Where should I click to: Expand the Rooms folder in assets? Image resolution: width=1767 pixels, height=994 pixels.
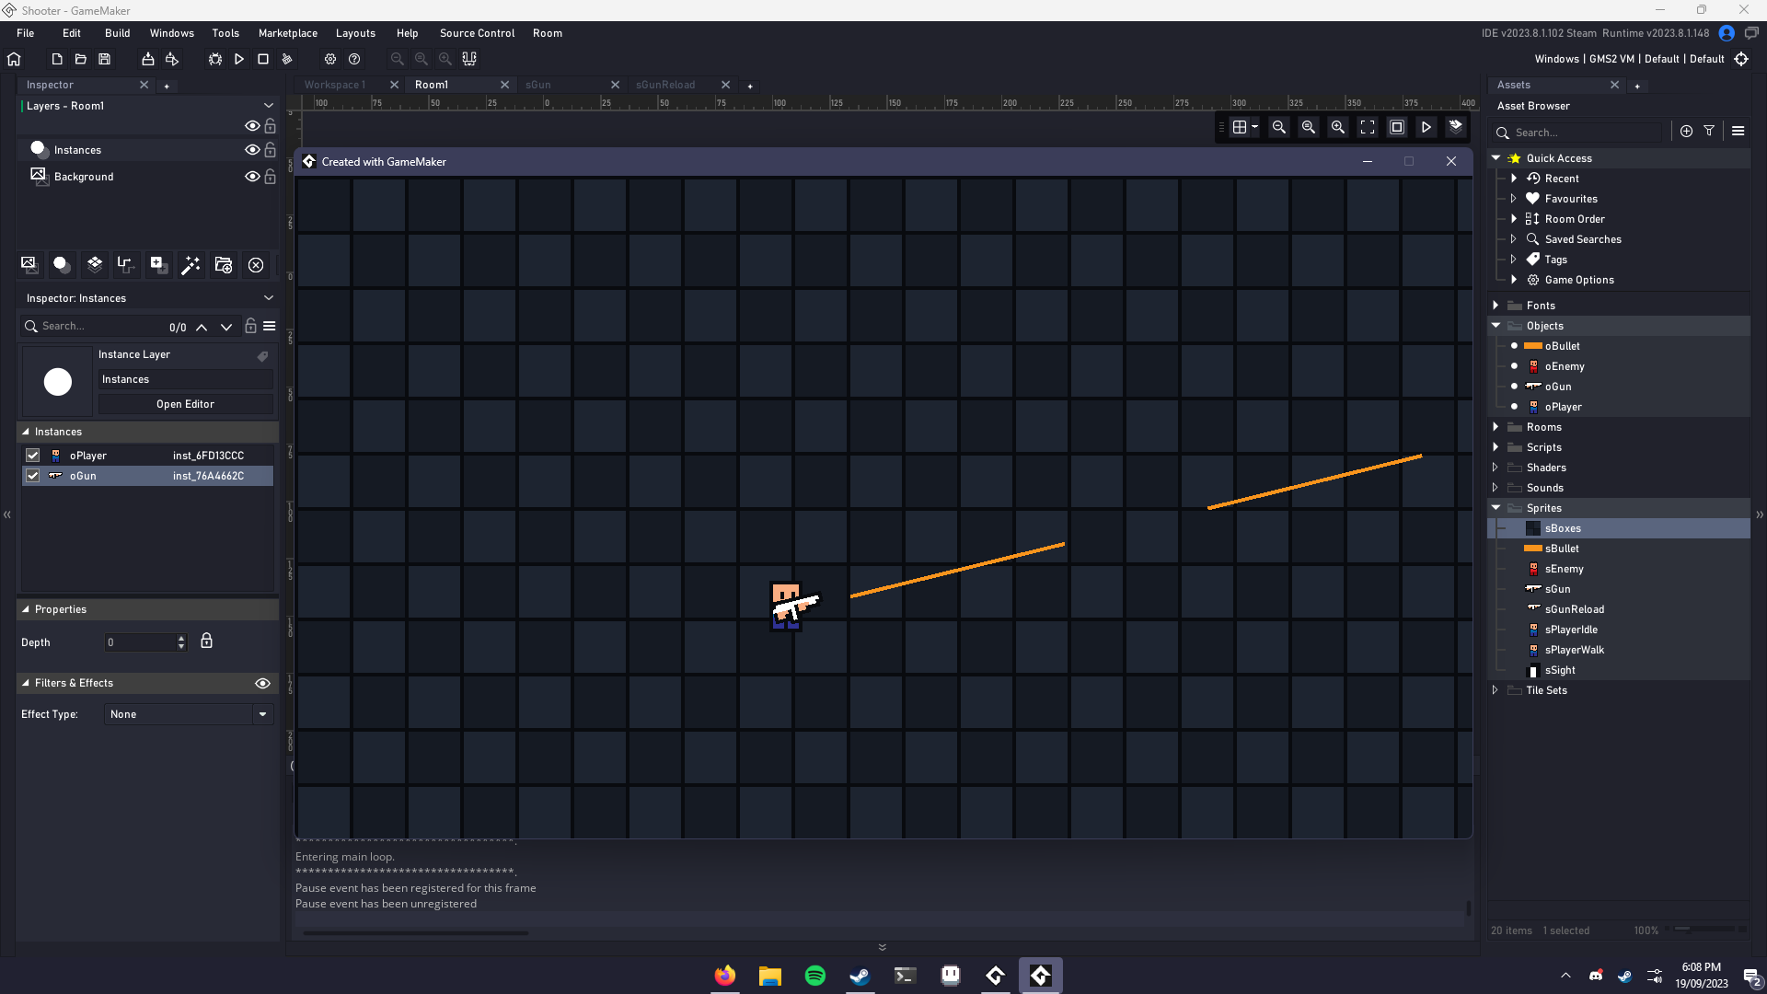(x=1496, y=427)
